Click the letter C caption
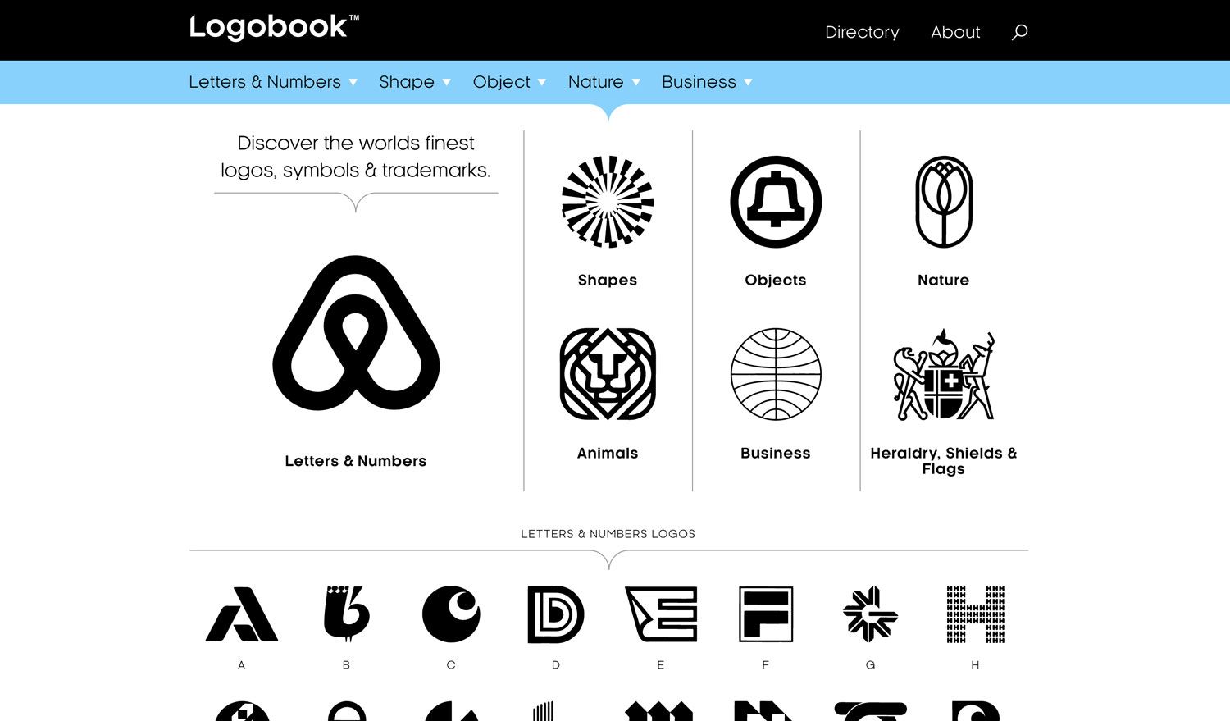 pyautogui.click(x=451, y=665)
